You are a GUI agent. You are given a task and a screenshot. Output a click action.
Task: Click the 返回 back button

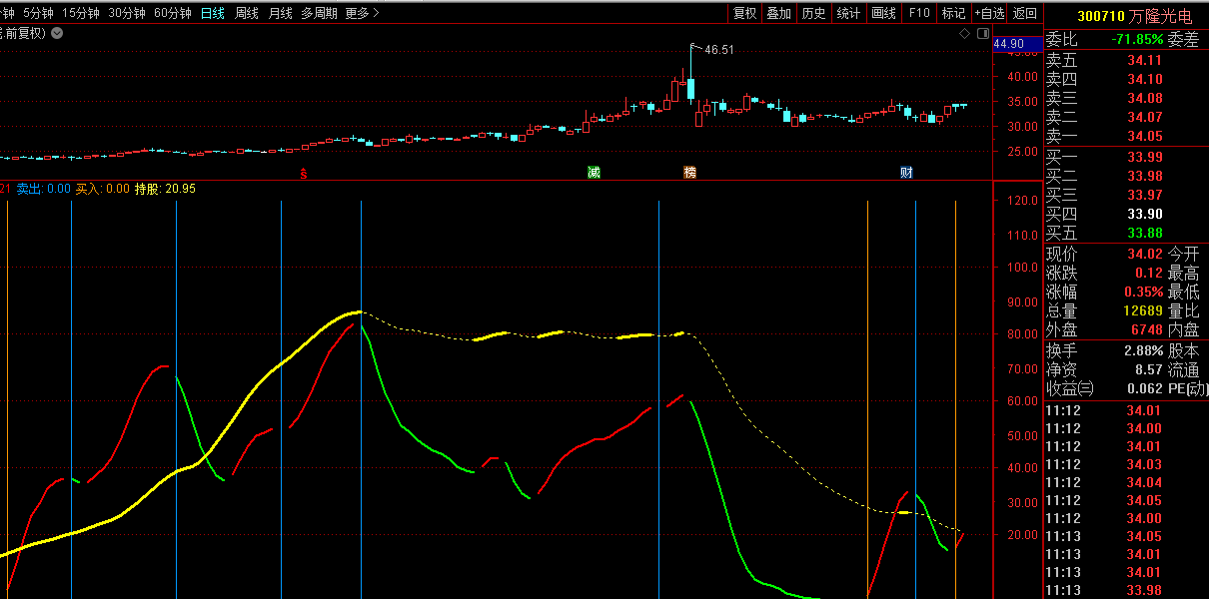[x=1025, y=13]
